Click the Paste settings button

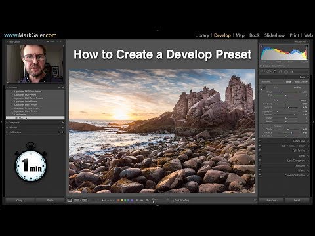(50, 200)
